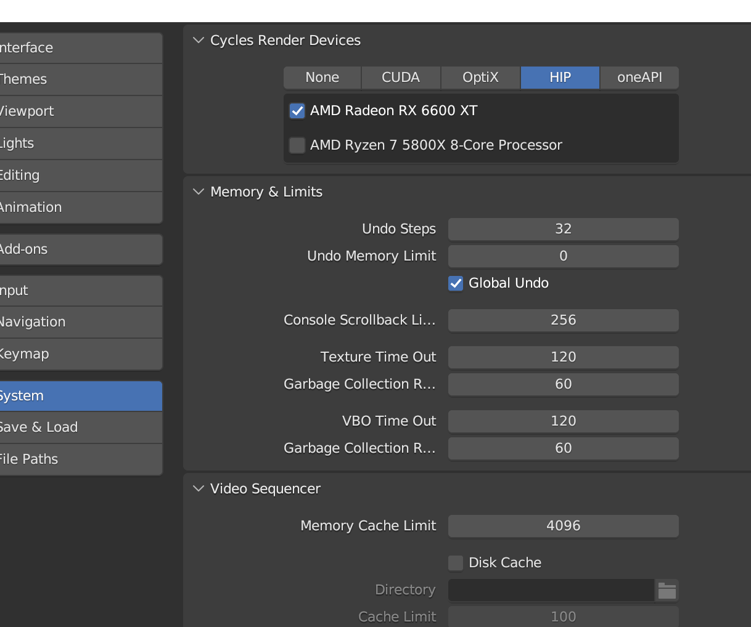Image resolution: width=751 pixels, height=627 pixels.
Task: Uncheck the AMD Radeon RX 6600 XT device
Action: click(x=297, y=111)
